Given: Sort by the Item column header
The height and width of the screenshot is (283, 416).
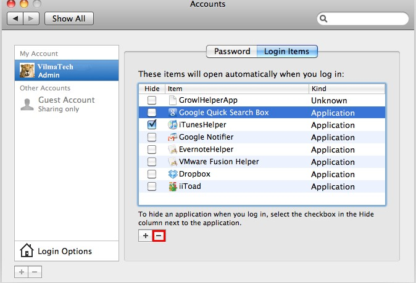Looking at the screenshot, I should coord(237,89).
